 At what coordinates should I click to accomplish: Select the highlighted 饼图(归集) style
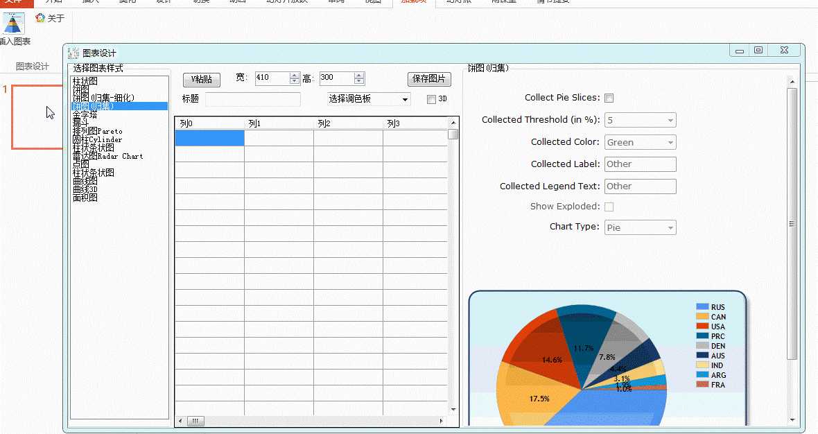pos(119,106)
